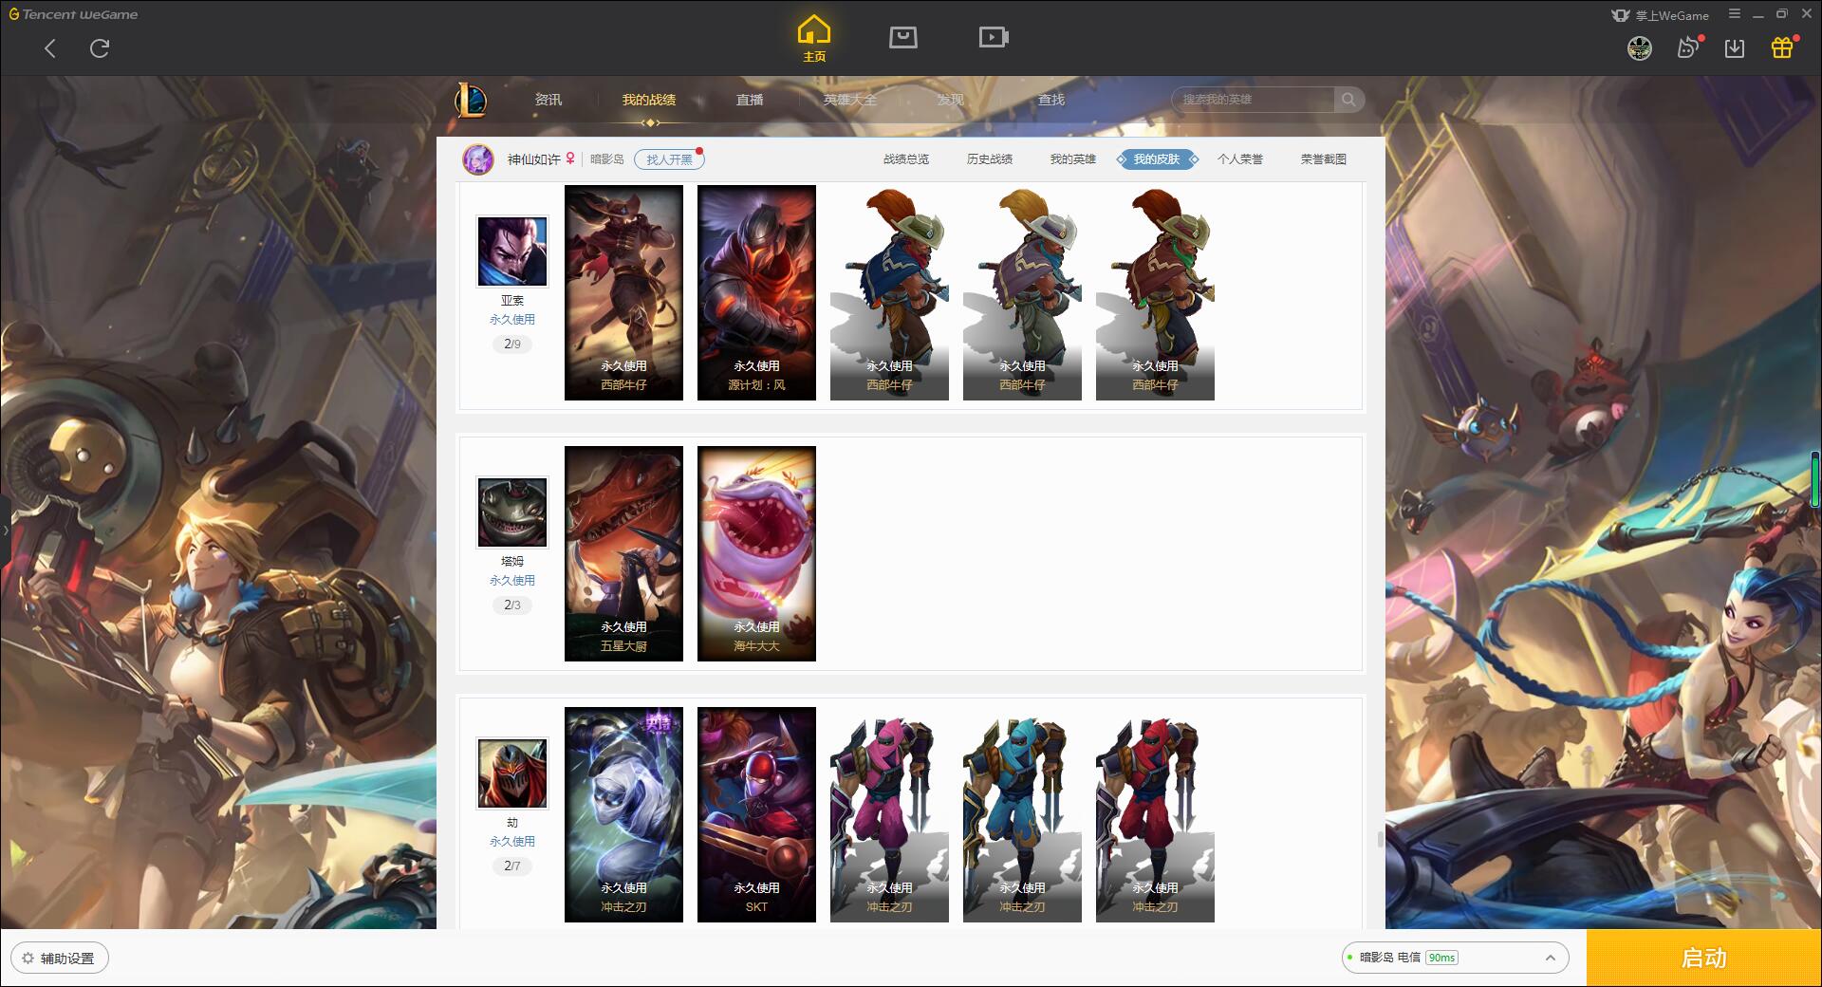The width and height of the screenshot is (1822, 987).
Task: Open the SKT skin card
Action: click(756, 814)
